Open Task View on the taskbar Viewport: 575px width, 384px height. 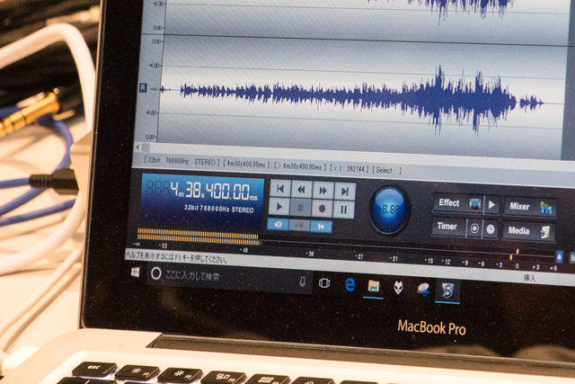324,283
